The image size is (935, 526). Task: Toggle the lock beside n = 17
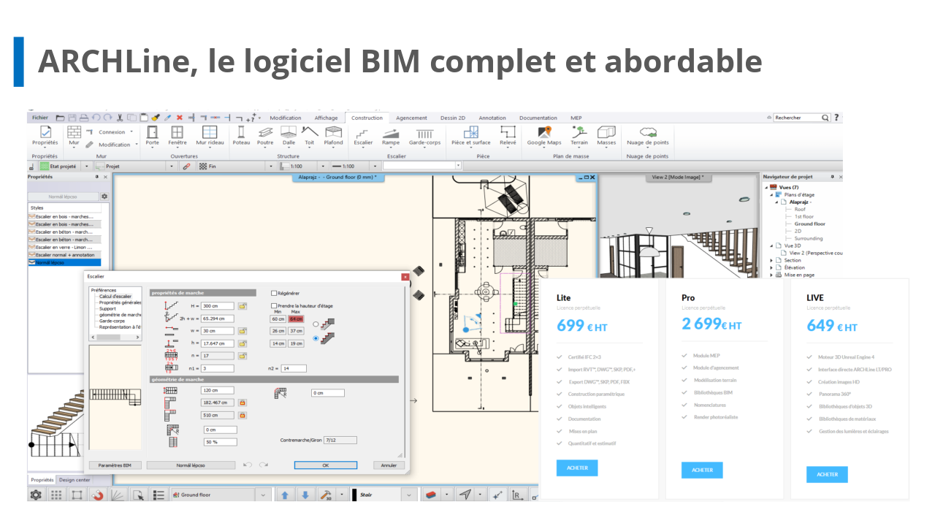242,356
